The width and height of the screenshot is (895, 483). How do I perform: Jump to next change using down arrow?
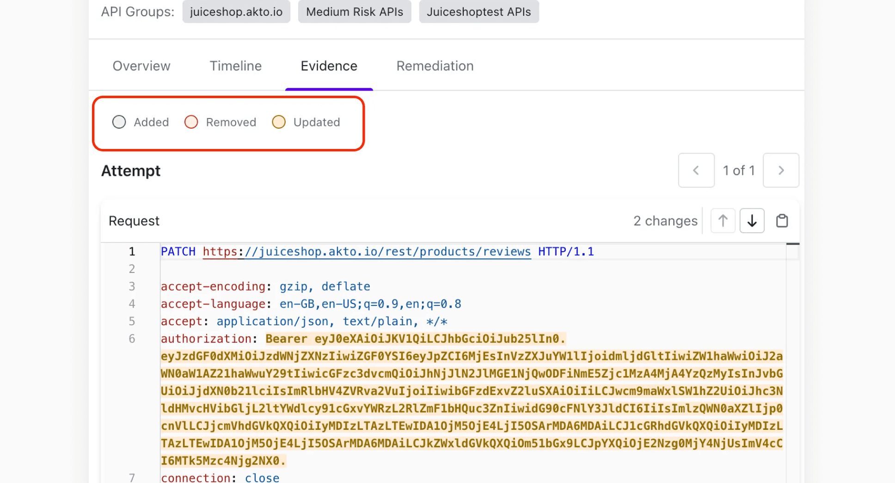click(752, 221)
